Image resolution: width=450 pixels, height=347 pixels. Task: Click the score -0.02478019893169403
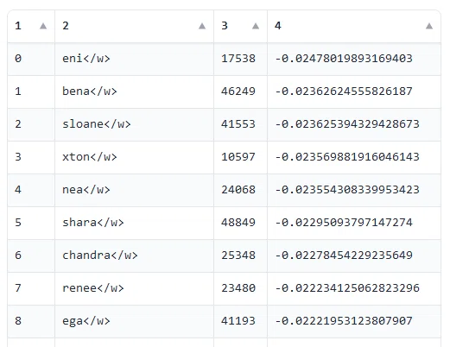point(344,59)
